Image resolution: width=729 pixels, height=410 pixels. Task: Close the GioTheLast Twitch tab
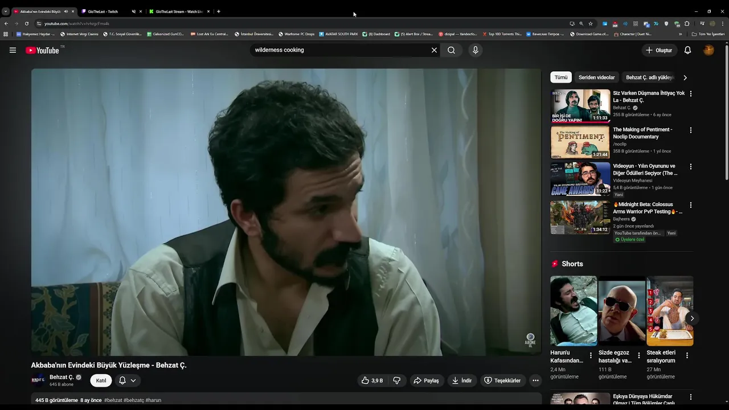(x=141, y=11)
